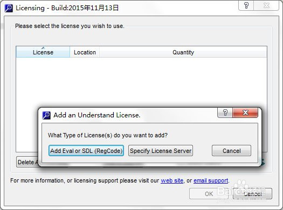Open the web site link
283x210 pixels.
[172, 180]
